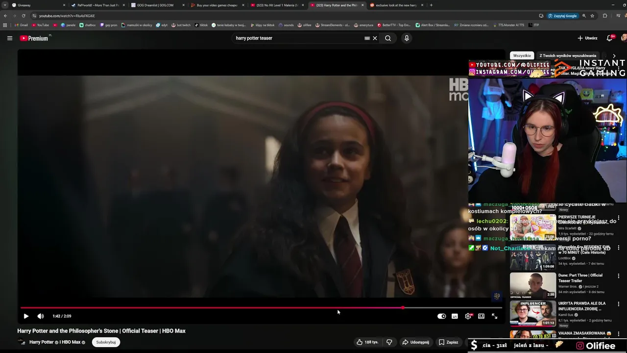Open a new browser tab
The height and width of the screenshot is (353, 627).
(431, 5)
